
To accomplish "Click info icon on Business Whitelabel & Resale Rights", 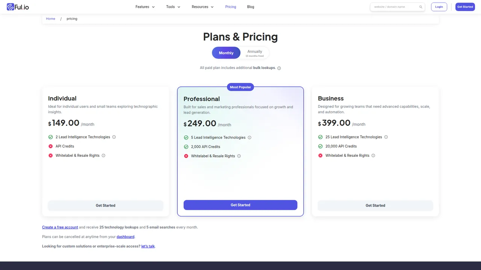I will [373, 155].
